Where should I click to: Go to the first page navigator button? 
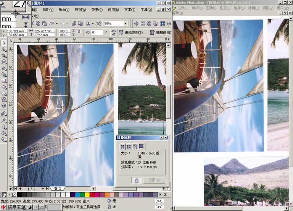16,189
